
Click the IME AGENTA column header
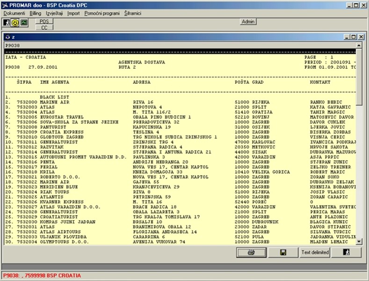pos(54,82)
